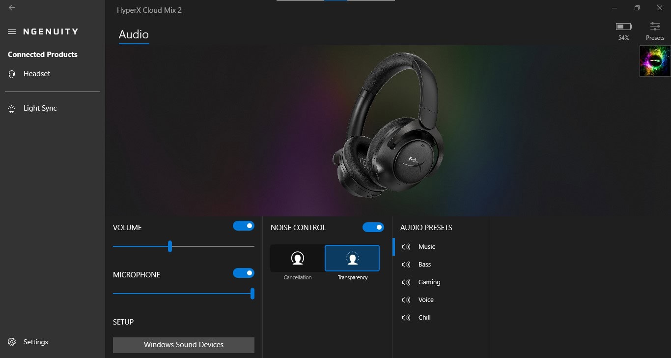
Task: Minimize the NGENUITY window
Action: pos(615,8)
